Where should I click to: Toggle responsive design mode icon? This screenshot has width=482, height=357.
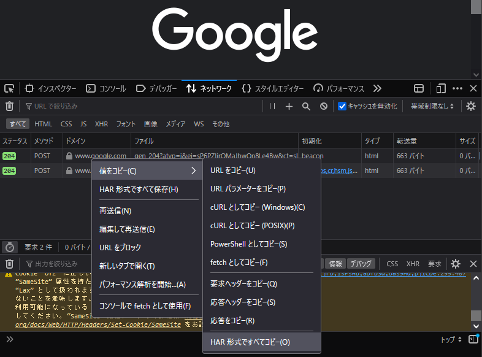pyautogui.click(x=441, y=88)
